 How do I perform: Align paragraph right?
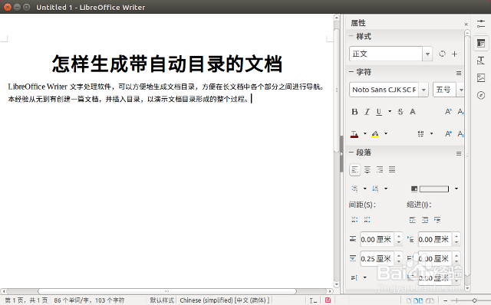click(x=380, y=170)
